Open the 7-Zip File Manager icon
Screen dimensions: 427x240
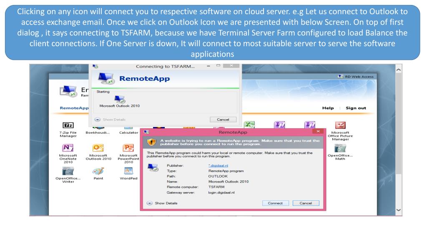pos(68,125)
